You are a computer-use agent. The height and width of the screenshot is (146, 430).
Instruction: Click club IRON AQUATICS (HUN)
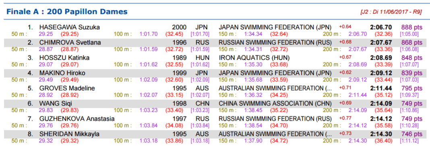[254, 58]
